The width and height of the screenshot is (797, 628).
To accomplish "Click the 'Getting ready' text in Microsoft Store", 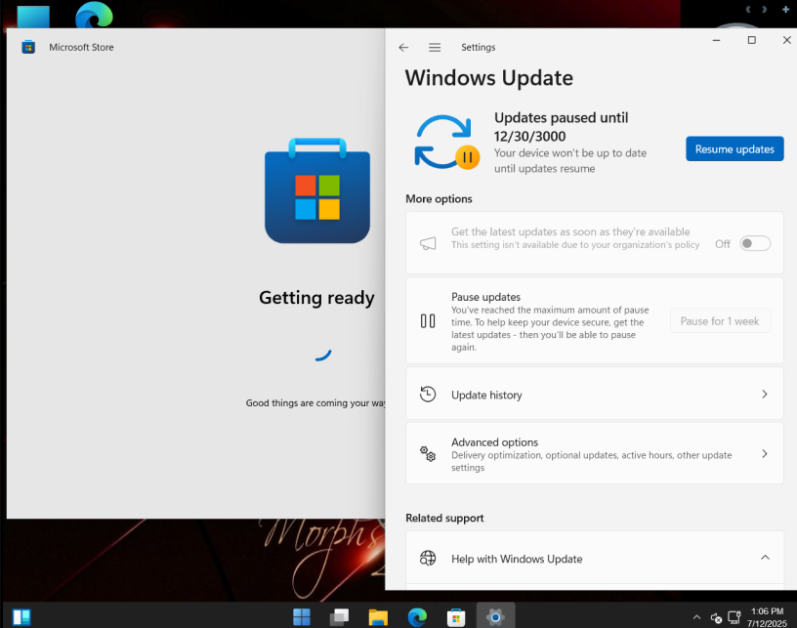I will click(316, 297).
